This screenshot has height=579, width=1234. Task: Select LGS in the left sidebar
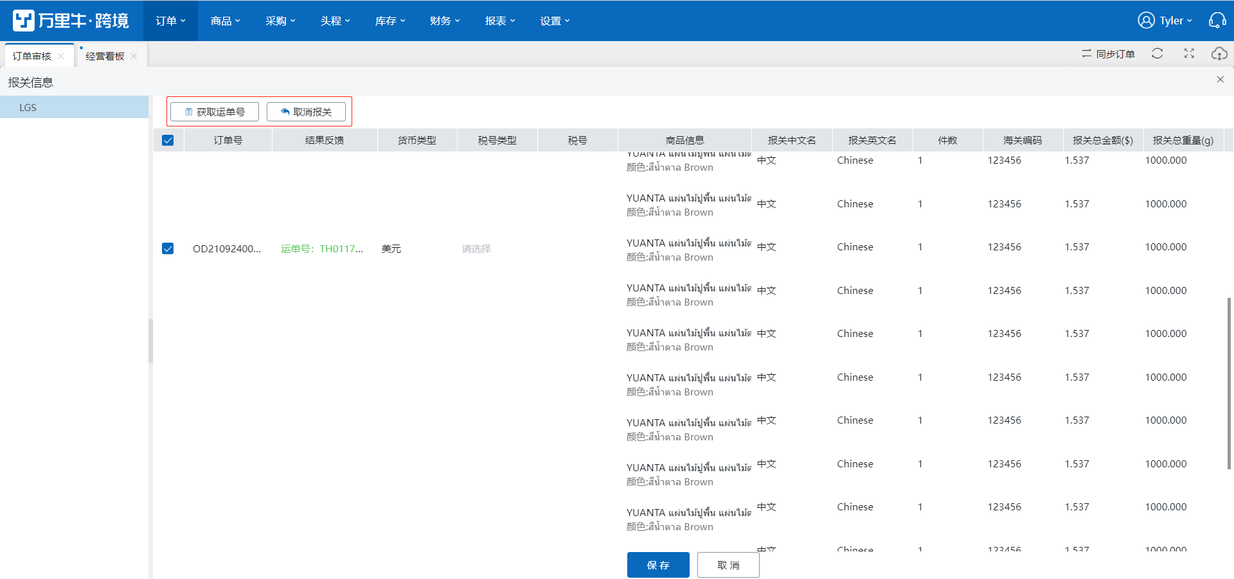[74, 107]
